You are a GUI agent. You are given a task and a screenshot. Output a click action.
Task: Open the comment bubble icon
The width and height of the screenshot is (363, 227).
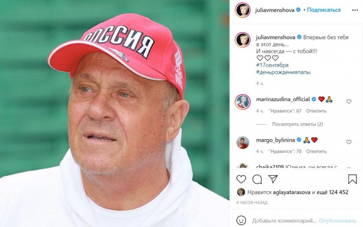pyautogui.click(x=257, y=179)
